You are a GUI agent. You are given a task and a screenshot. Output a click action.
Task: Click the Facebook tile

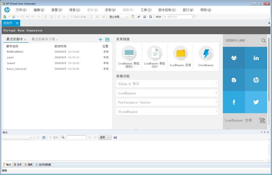[x=234, y=102]
